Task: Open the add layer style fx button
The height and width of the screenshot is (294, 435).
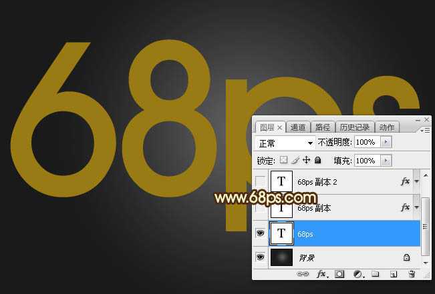Action: click(x=321, y=273)
